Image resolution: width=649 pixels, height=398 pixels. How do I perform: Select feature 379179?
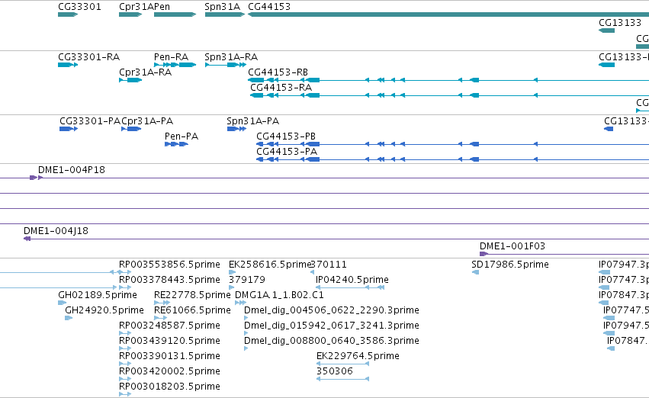[231, 287]
